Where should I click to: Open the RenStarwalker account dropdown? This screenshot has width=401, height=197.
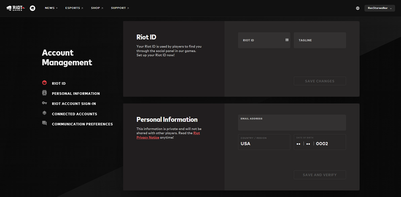pyautogui.click(x=379, y=8)
